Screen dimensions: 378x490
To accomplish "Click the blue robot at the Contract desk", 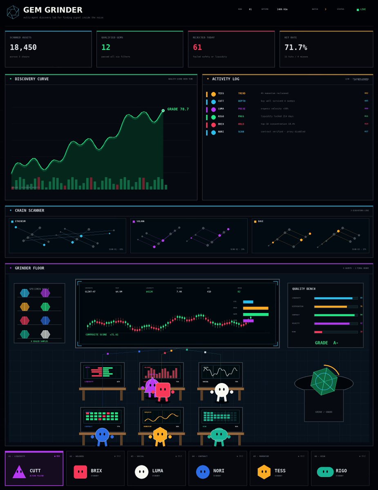I will point(102,435).
